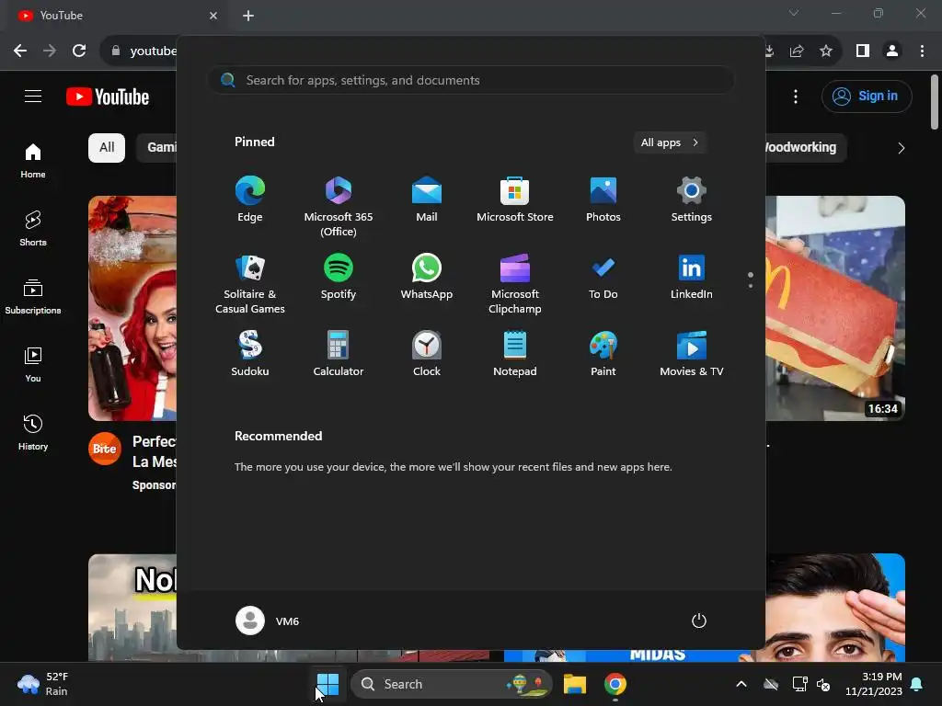Launch the Sudoku game
Screen dimensions: 942x706
click(x=250, y=354)
